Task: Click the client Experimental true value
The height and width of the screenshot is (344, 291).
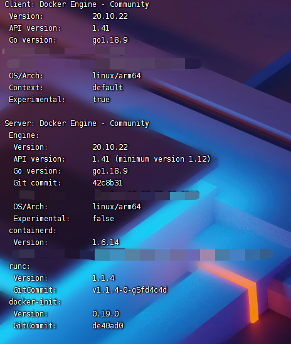Action: [x=101, y=100]
